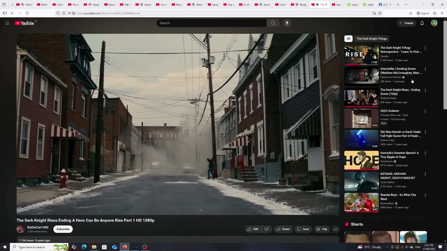Open options for Kennedy's Greatest Speech
The image size is (447, 251).
click(425, 153)
